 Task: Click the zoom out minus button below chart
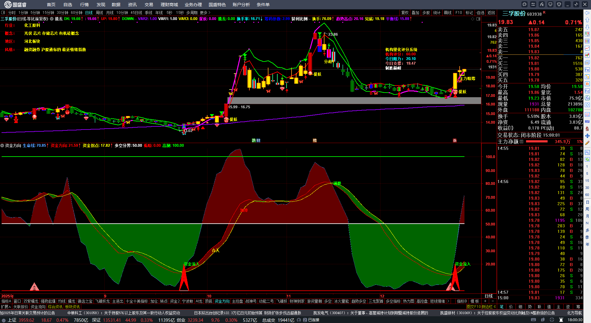coord(493,301)
